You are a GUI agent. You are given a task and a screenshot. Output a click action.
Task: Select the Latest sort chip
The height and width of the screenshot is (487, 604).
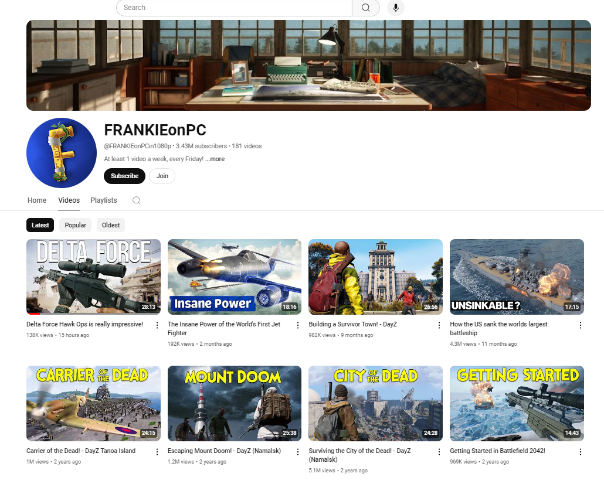pyautogui.click(x=40, y=225)
